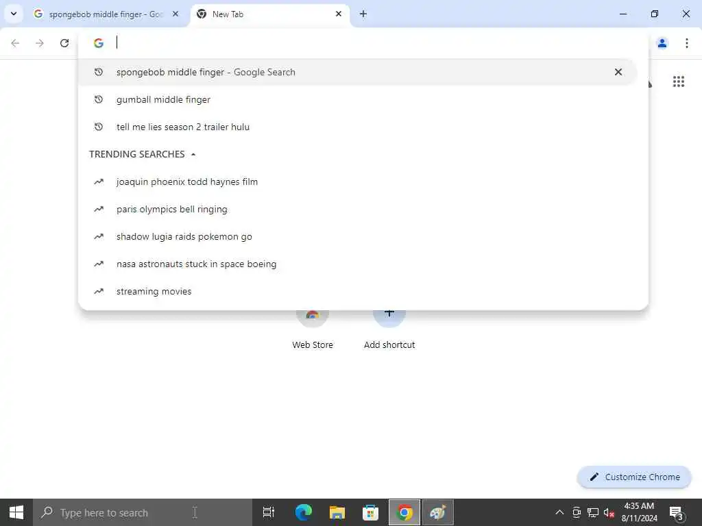Click history icon beside tell me lies

(x=99, y=127)
